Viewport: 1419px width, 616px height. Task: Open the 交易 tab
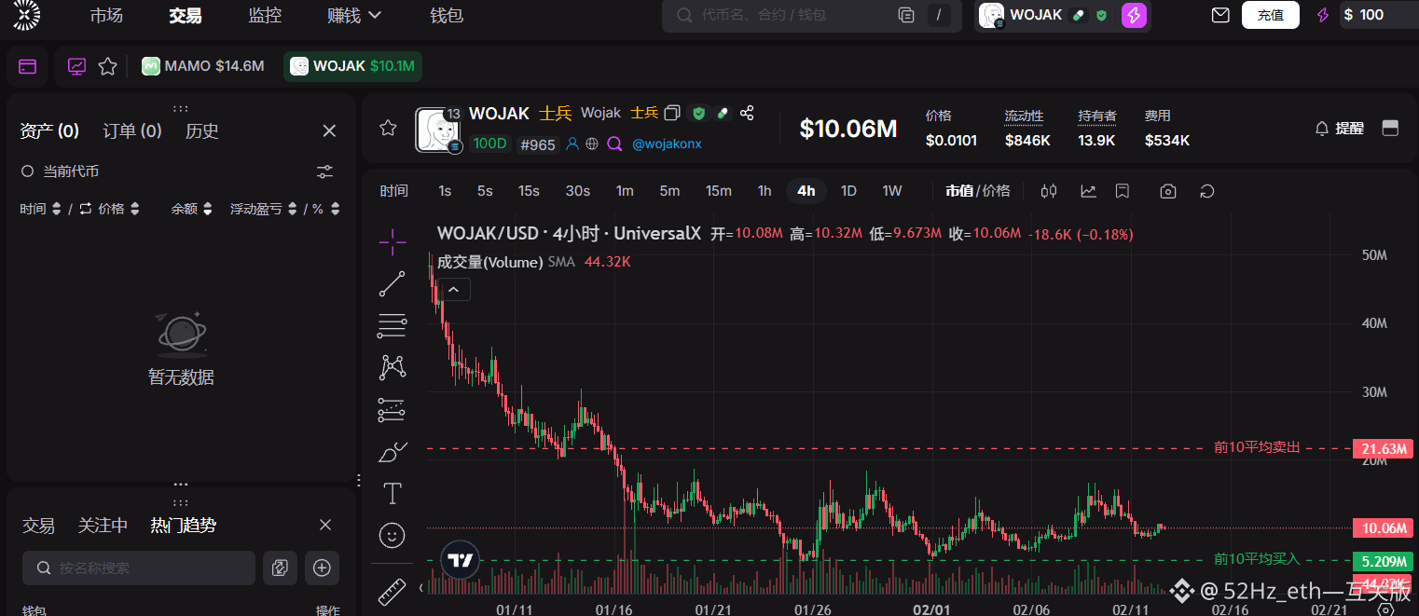186,16
